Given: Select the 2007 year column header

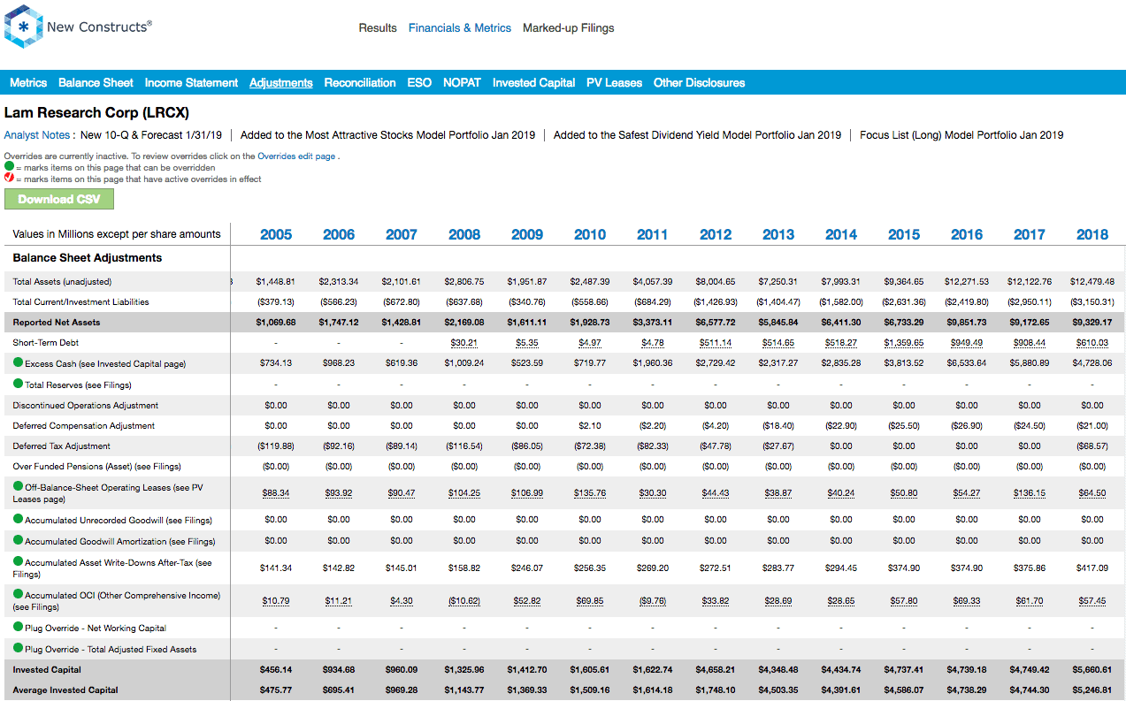Looking at the screenshot, I should [402, 234].
